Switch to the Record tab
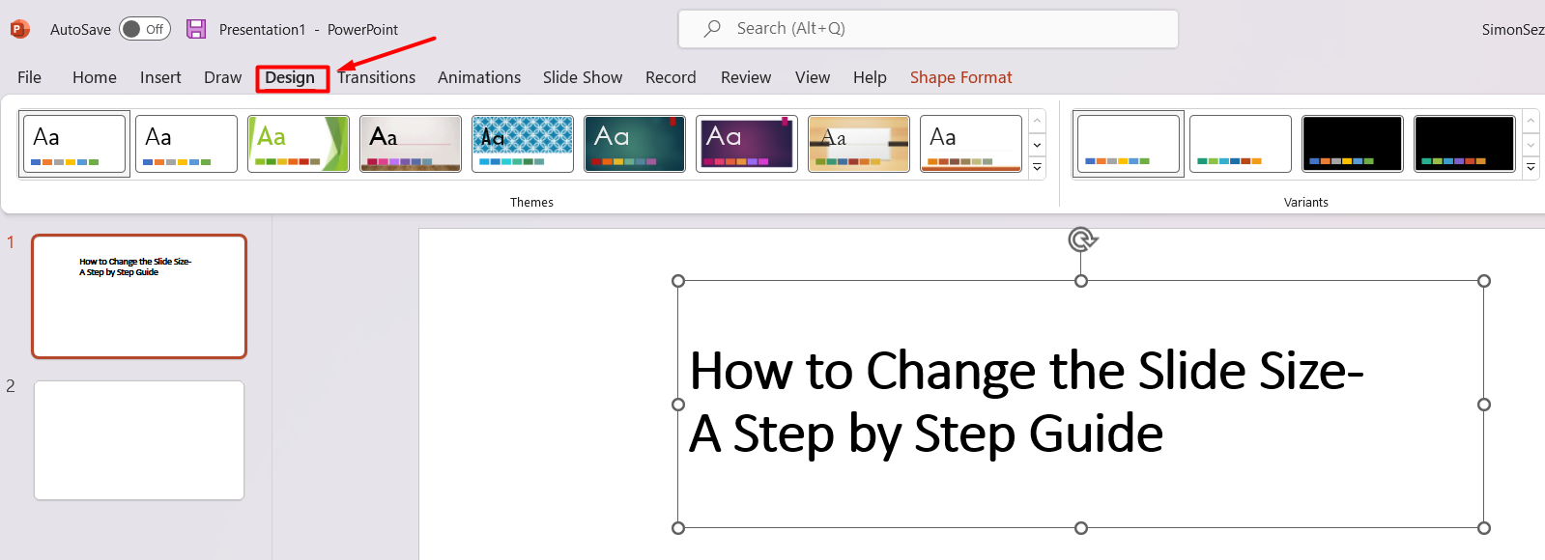 click(671, 77)
